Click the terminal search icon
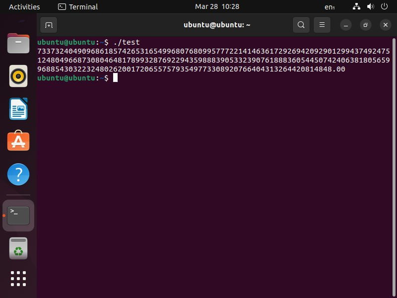 tap(301, 25)
